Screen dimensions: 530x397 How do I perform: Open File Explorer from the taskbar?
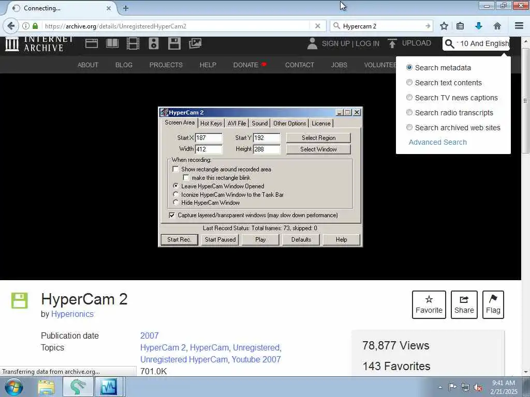[46, 387]
